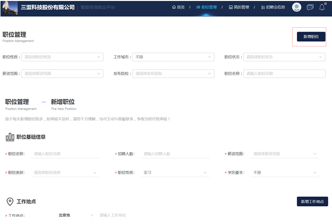Open the 发布院校 dropdown
332x224 pixels.
(x=173, y=74)
